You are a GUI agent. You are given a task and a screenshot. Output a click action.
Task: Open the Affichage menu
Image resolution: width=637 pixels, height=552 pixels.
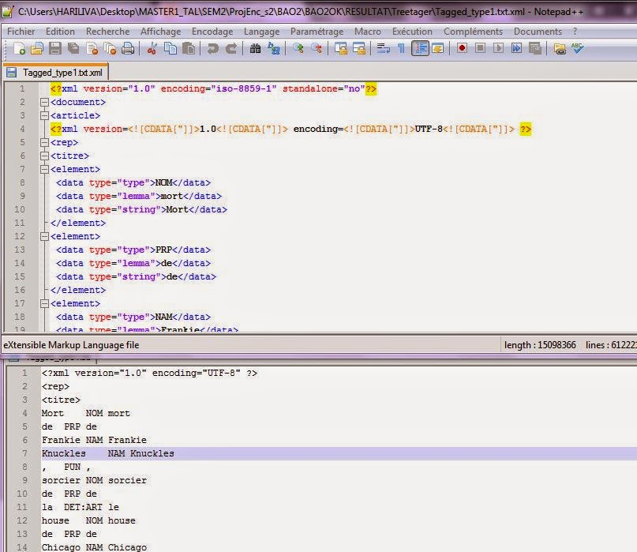(160, 32)
